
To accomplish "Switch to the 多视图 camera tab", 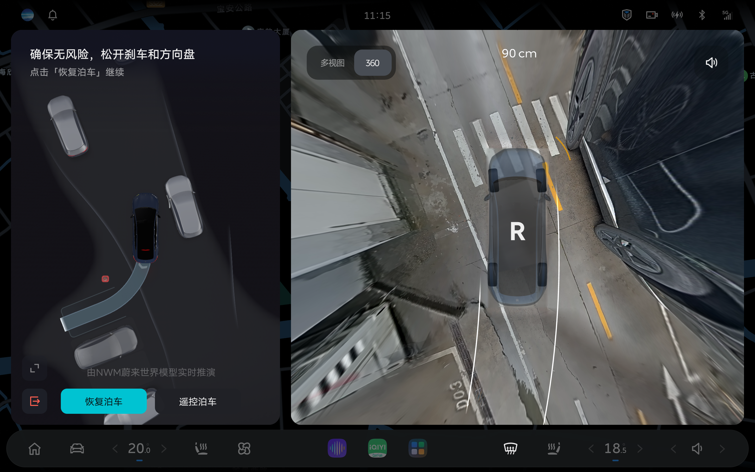I will tap(333, 63).
